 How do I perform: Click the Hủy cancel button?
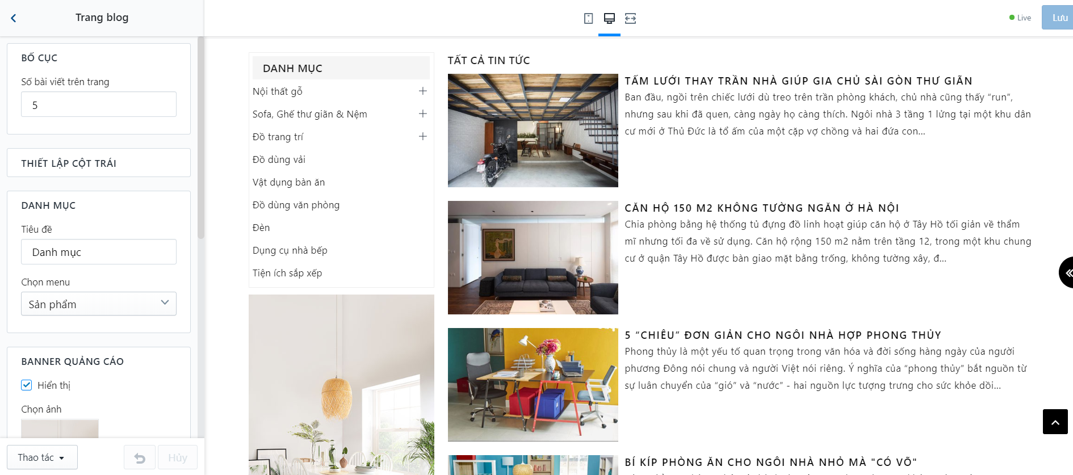pyautogui.click(x=178, y=457)
